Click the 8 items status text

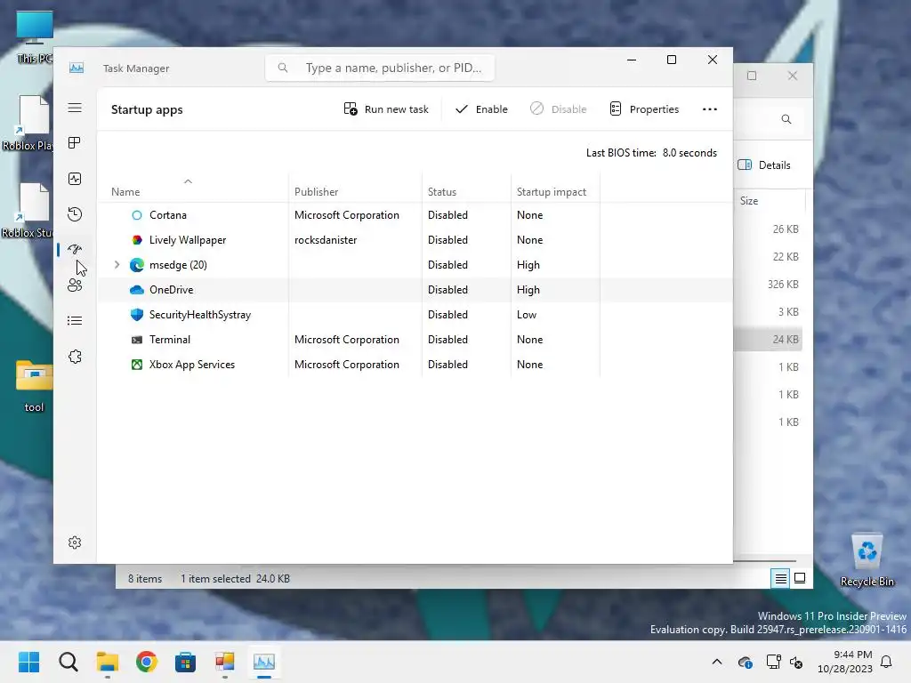[x=145, y=579]
